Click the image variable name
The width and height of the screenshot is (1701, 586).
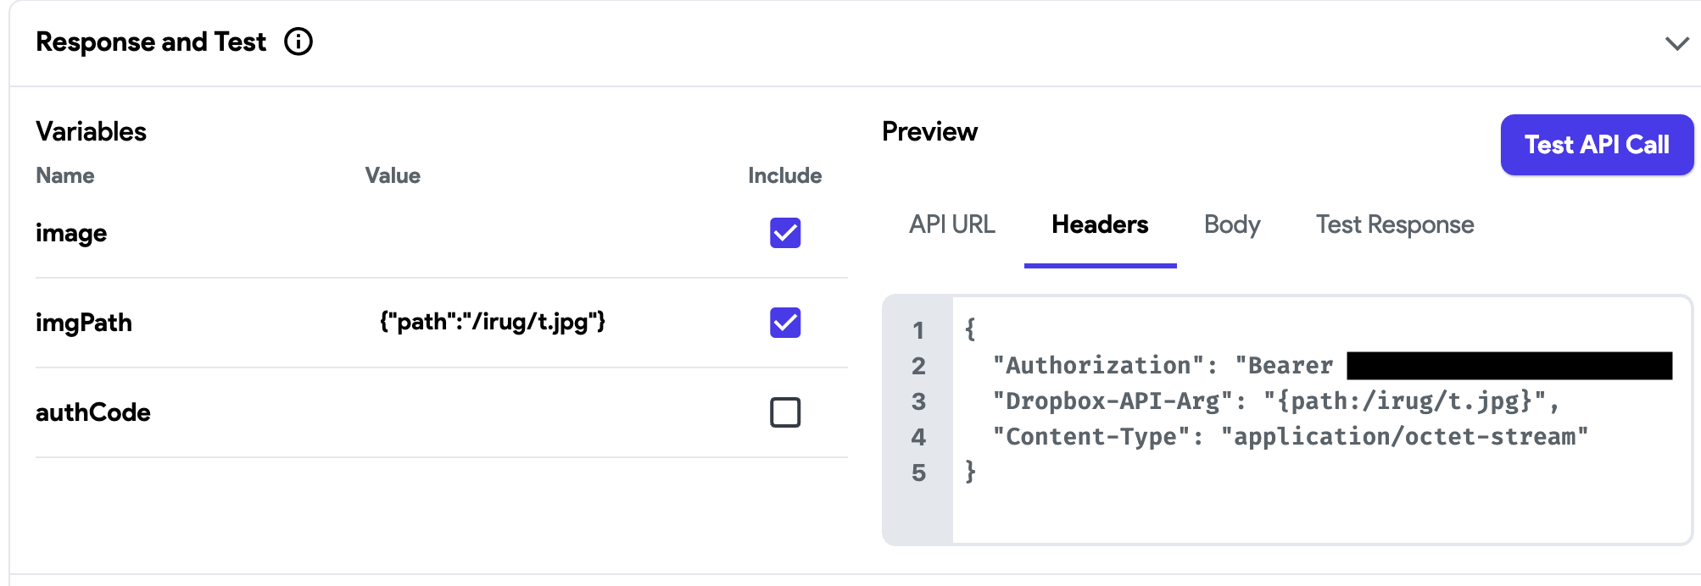click(71, 234)
